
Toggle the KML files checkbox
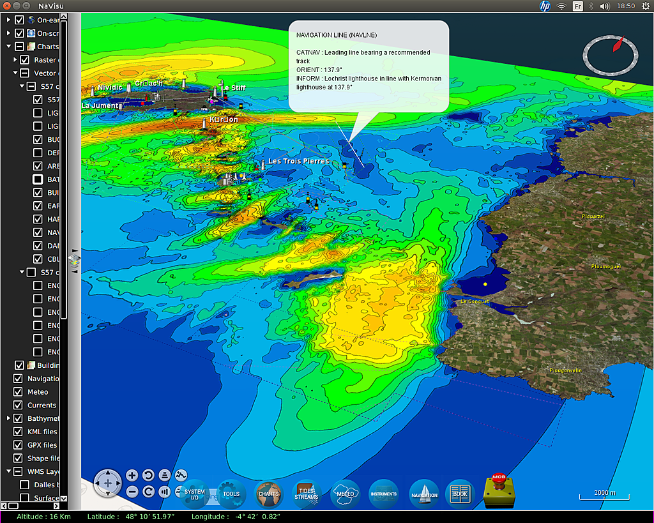(x=18, y=431)
